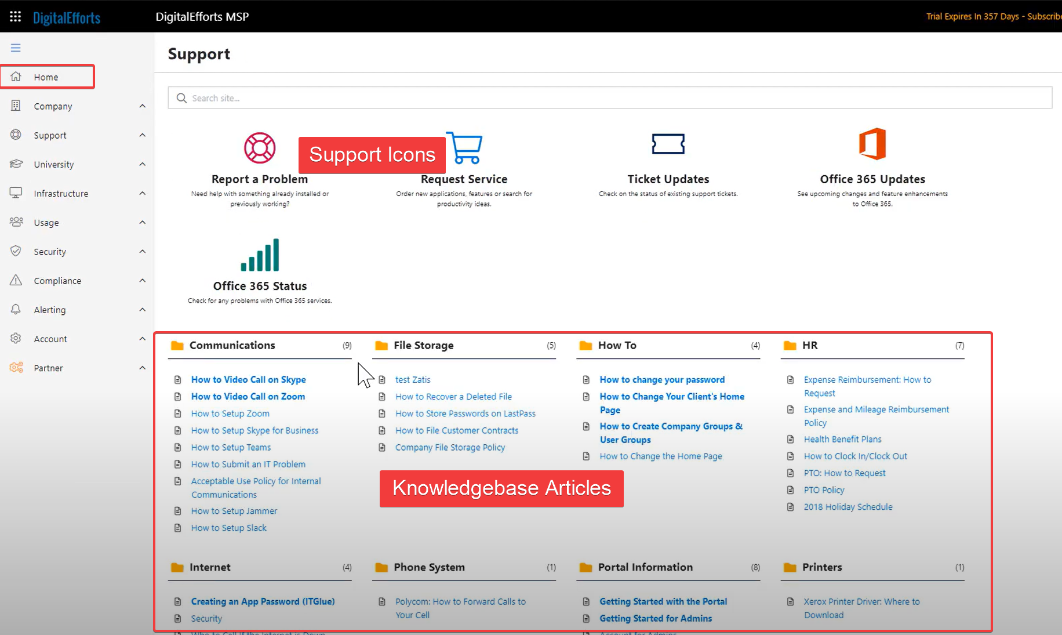Open Xerox Printer Driver download article
This screenshot has width=1062, height=635.
tap(861, 608)
